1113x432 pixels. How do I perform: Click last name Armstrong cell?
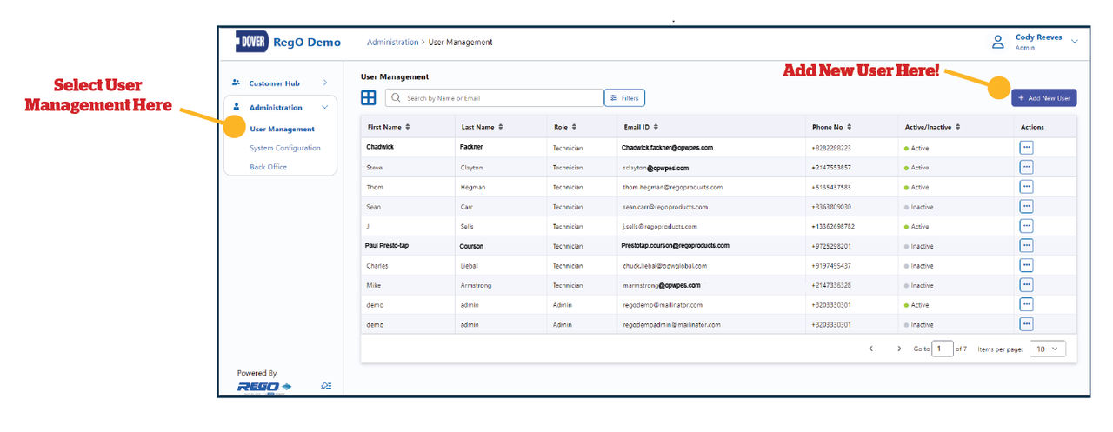click(x=476, y=285)
